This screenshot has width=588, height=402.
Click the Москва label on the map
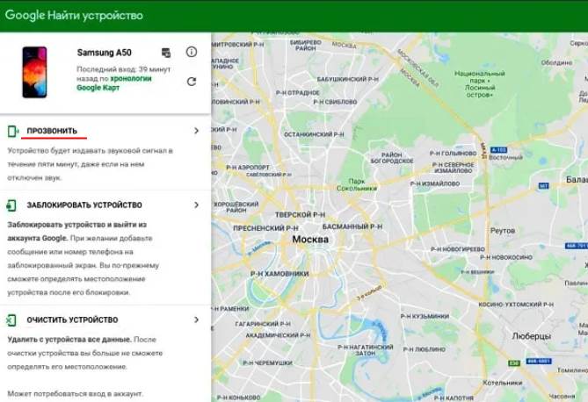pos(310,239)
